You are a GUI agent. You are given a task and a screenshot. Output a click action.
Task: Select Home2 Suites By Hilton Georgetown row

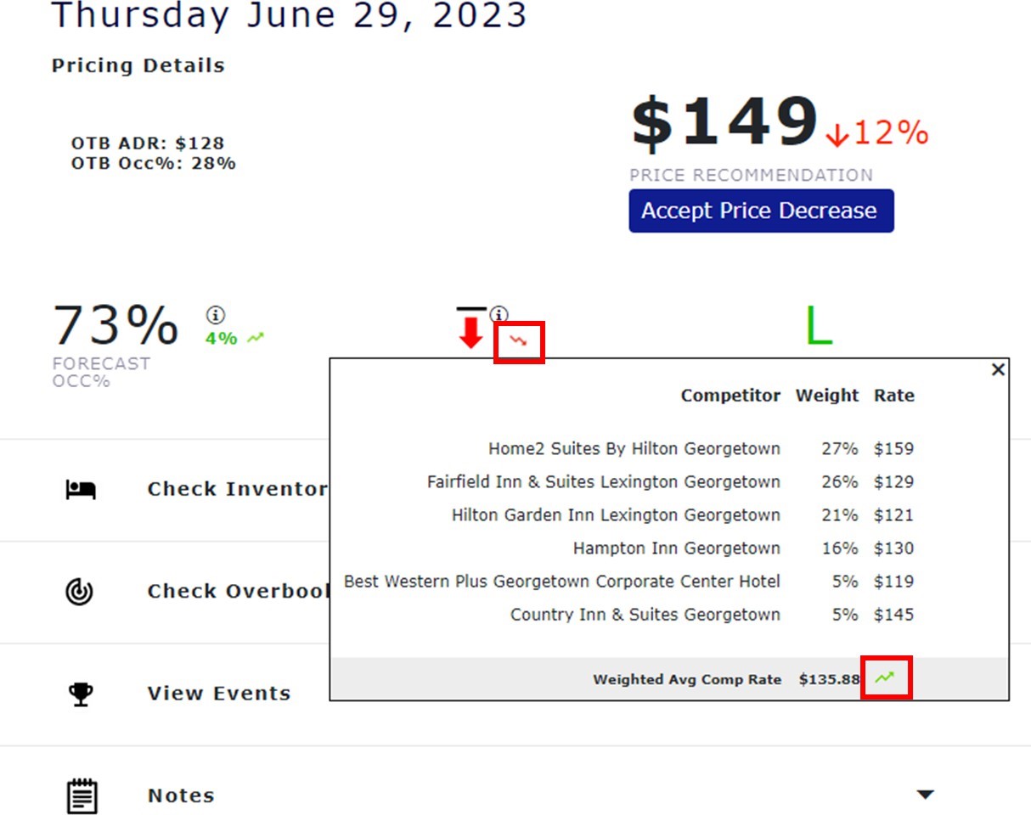pyautogui.click(x=634, y=448)
